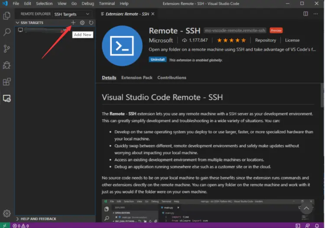325x228 pixels.
Task: Click the terminal icon in status bar
Action: 298,225
